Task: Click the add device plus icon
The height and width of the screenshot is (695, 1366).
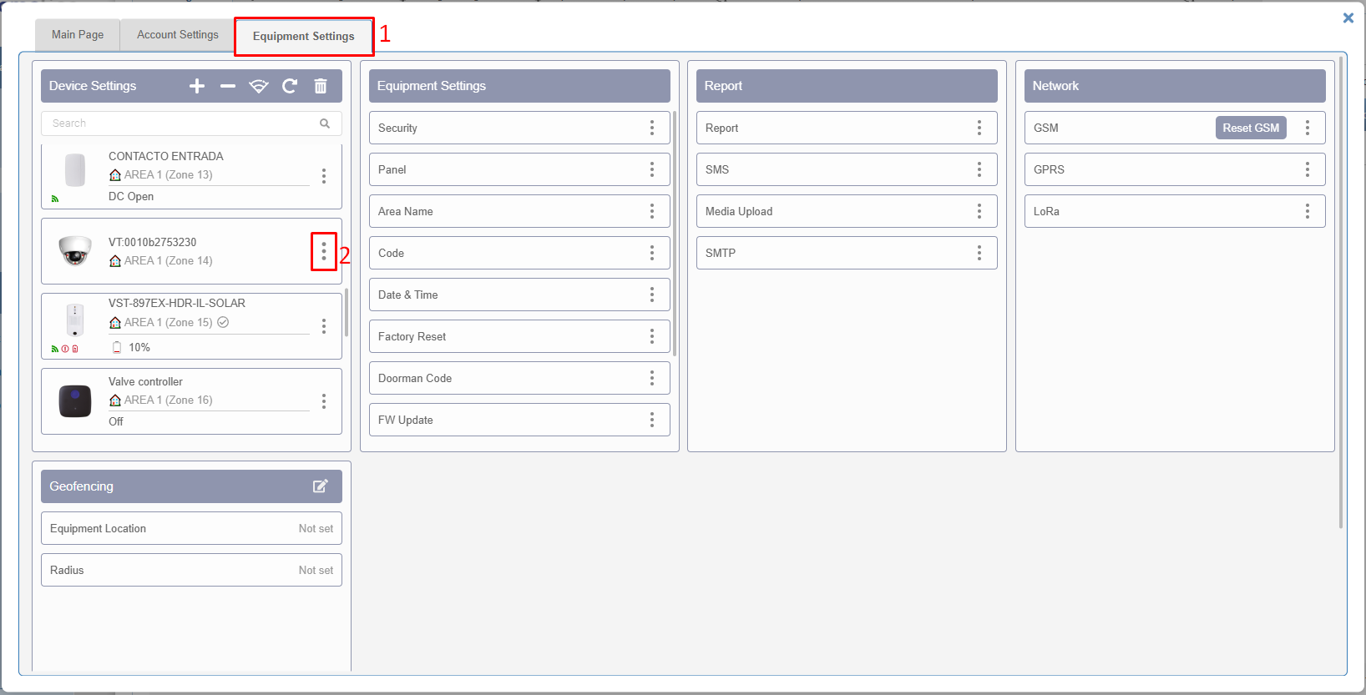Action: 197,86
